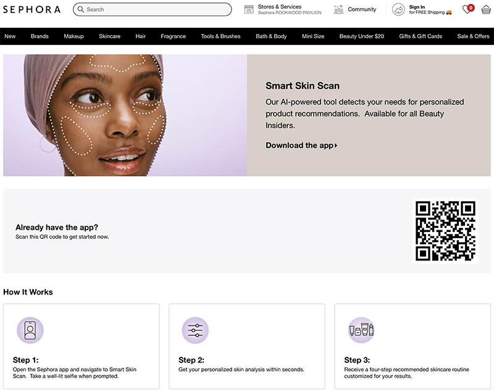Open the Beauty Under $20 menu
Image resolution: width=494 pixels, height=392 pixels.
(x=362, y=36)
